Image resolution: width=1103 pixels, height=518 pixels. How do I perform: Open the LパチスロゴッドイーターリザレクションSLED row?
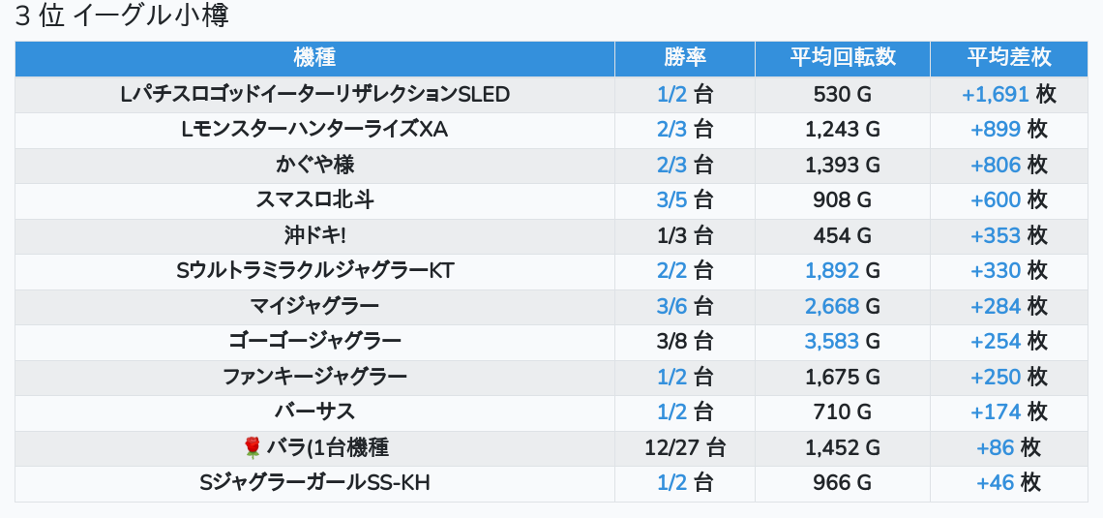coord(314,94)
